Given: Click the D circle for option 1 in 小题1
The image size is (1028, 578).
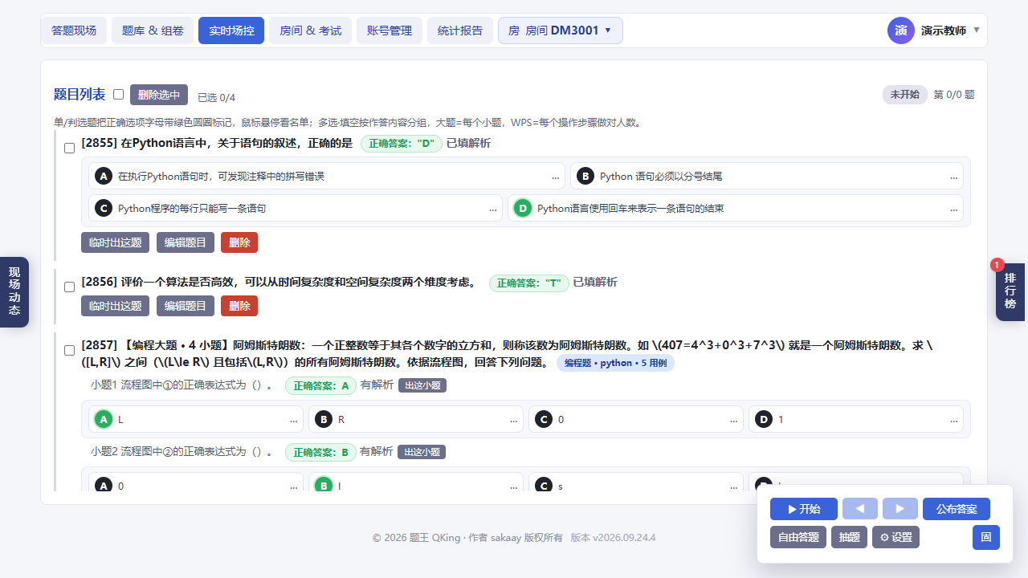Looking at the screenshot, I should pos(763,419).
